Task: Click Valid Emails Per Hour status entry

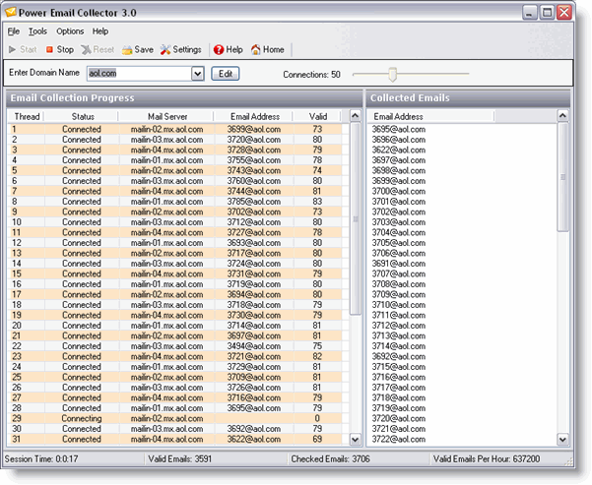Action: [487, 459]
